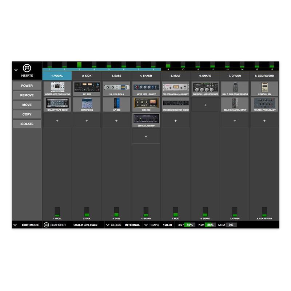This screenshot has width=291, height=291.
Task: Select the 2. KICK channel tab
Action: coord(87,76)
